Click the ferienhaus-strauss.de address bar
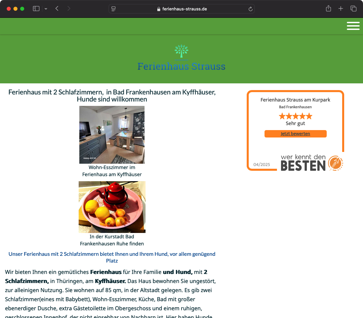Screen dimensions: 363x318 pyautogui.click(x=182, y=9)
